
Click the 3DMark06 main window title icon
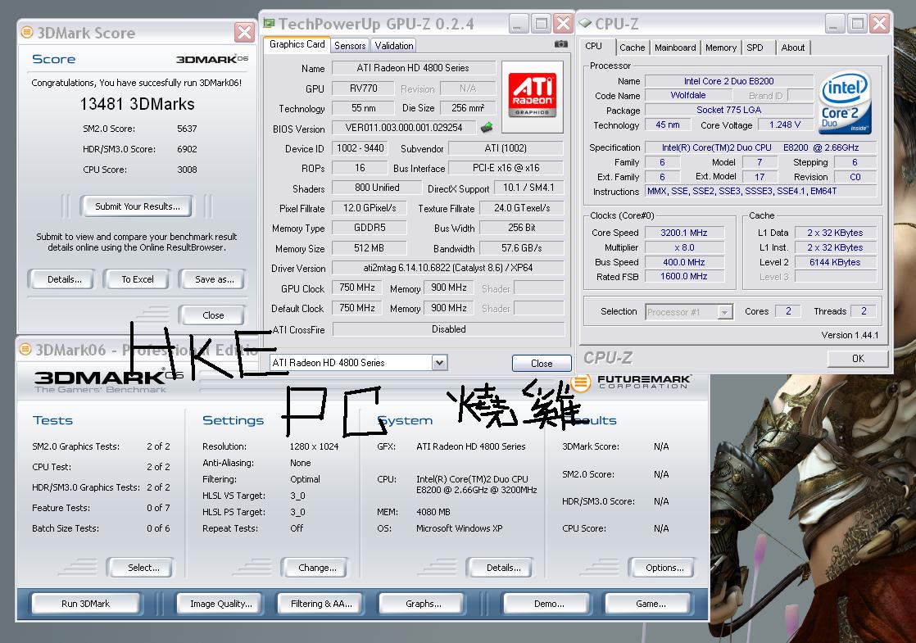[25, 349]
